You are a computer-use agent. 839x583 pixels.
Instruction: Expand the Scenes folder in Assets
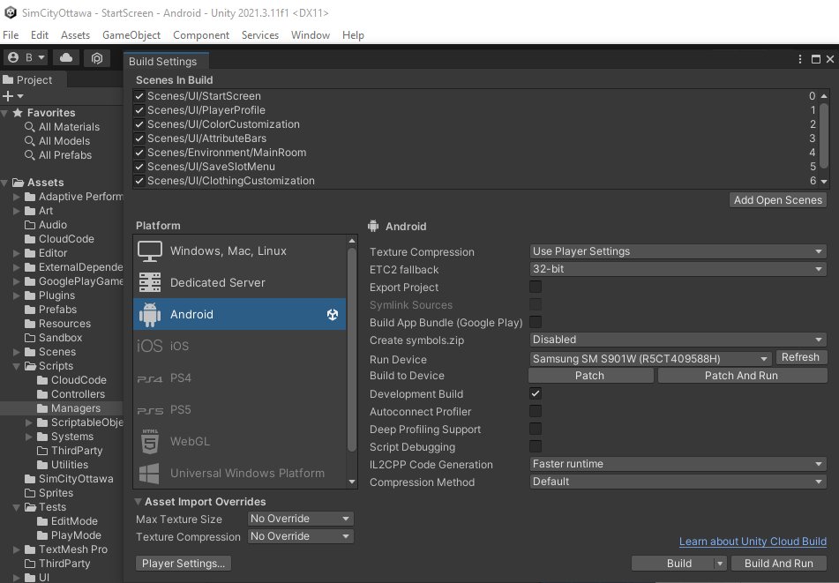tap(17, 352)
